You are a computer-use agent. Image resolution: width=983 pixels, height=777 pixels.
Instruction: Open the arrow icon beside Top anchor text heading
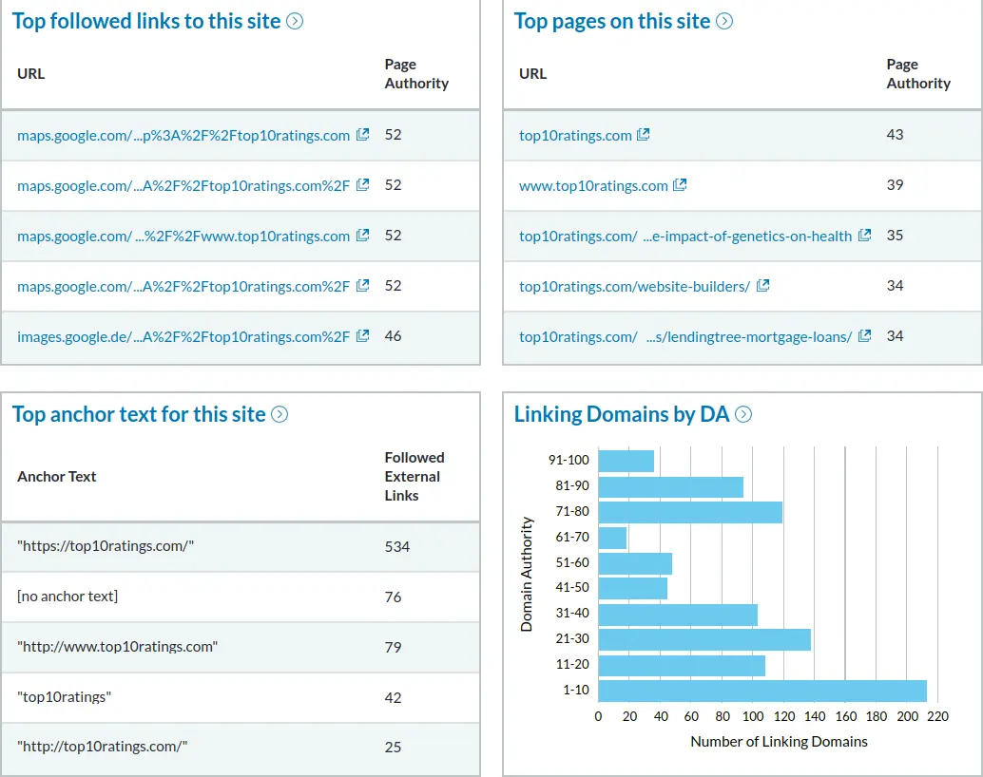(x=279, y=414)
